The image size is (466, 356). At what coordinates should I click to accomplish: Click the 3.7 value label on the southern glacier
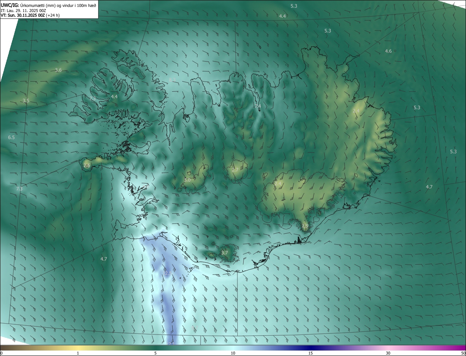[x=225, y=252]
